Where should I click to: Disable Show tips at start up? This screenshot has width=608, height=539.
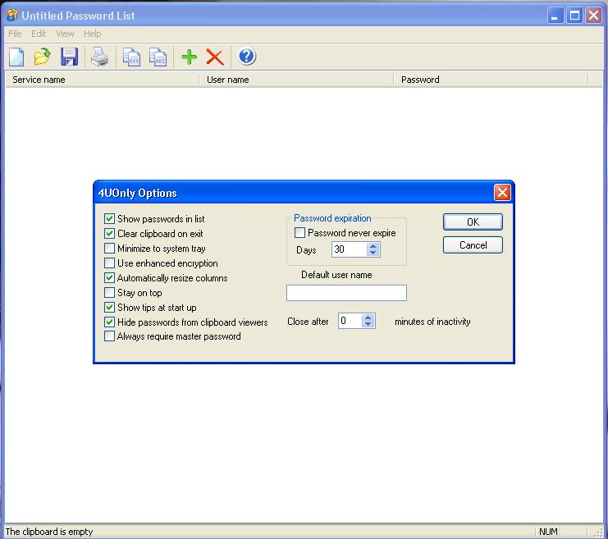[109, 307]
